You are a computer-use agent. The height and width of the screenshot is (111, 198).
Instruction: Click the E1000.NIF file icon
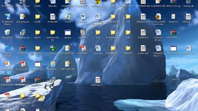[53, 17]
